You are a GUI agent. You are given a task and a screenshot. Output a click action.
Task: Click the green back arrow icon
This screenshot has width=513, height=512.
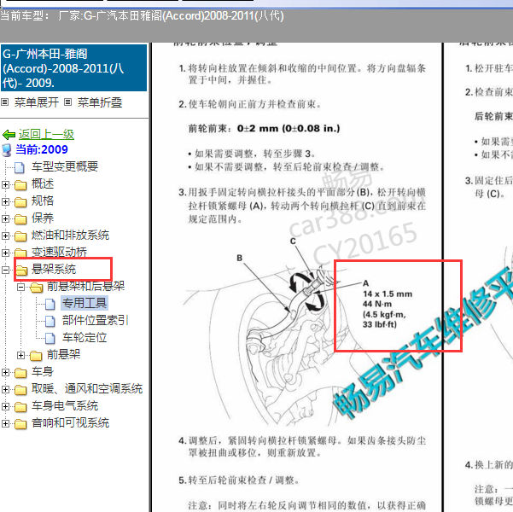click(9, 135)
